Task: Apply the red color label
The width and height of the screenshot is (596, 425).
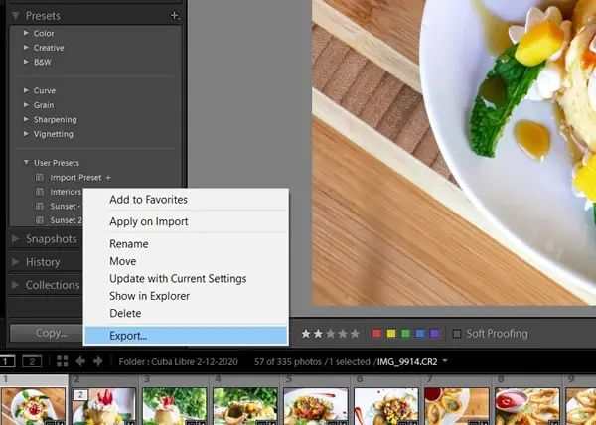Action: coord(376,334)
